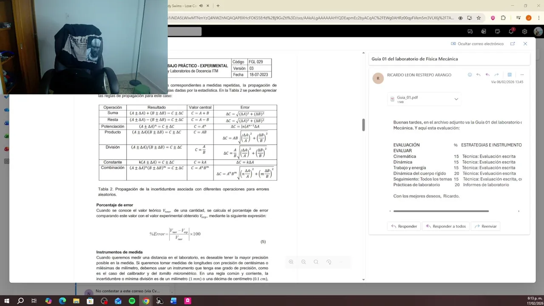Open Spotify from the taskbar
Screen dimensions: 544x306
(132, 301)
